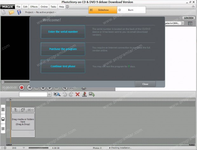197x150 pixels.
Task: Click in the toolbar text input field
Action: pyautogui.click(x=33, y=94)
